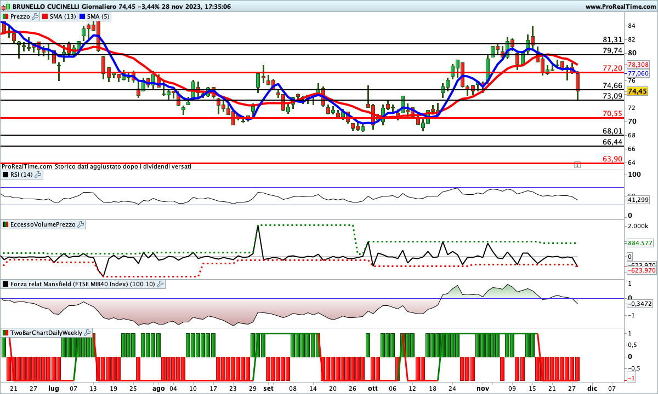
Task: Click the level label 74,66
Action: [612, 85]
